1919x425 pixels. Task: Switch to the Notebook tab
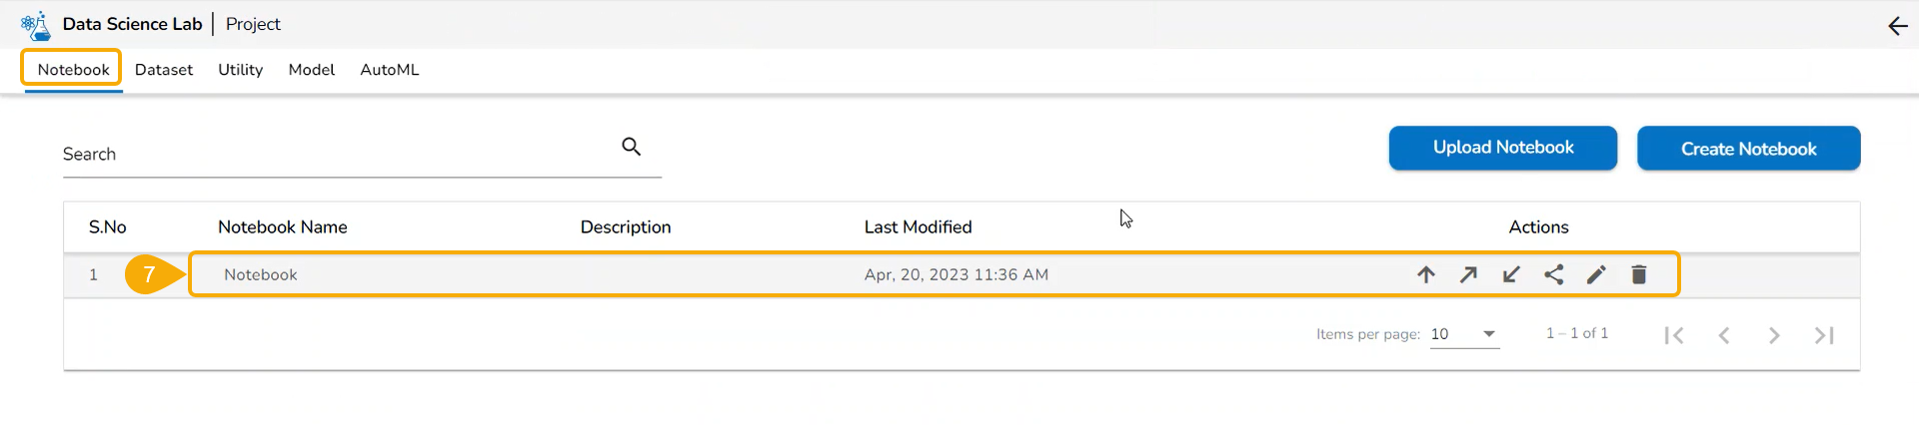(x=73, y=70)
